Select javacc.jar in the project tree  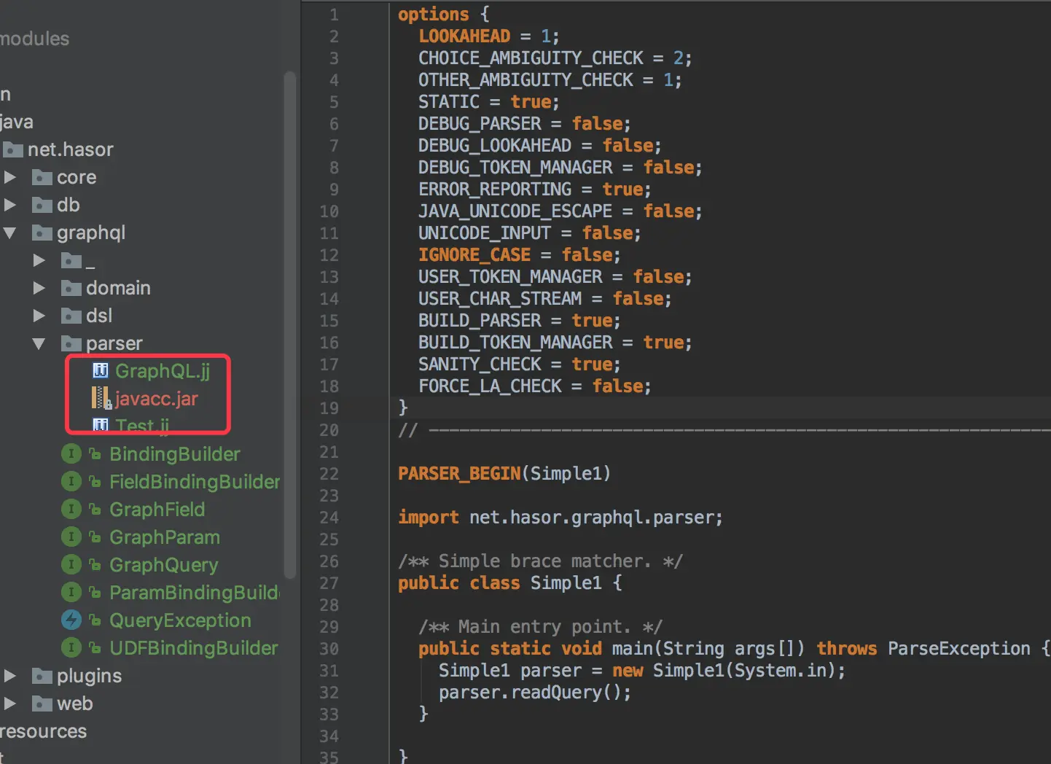pyautogui.click(x=157, y=399)
